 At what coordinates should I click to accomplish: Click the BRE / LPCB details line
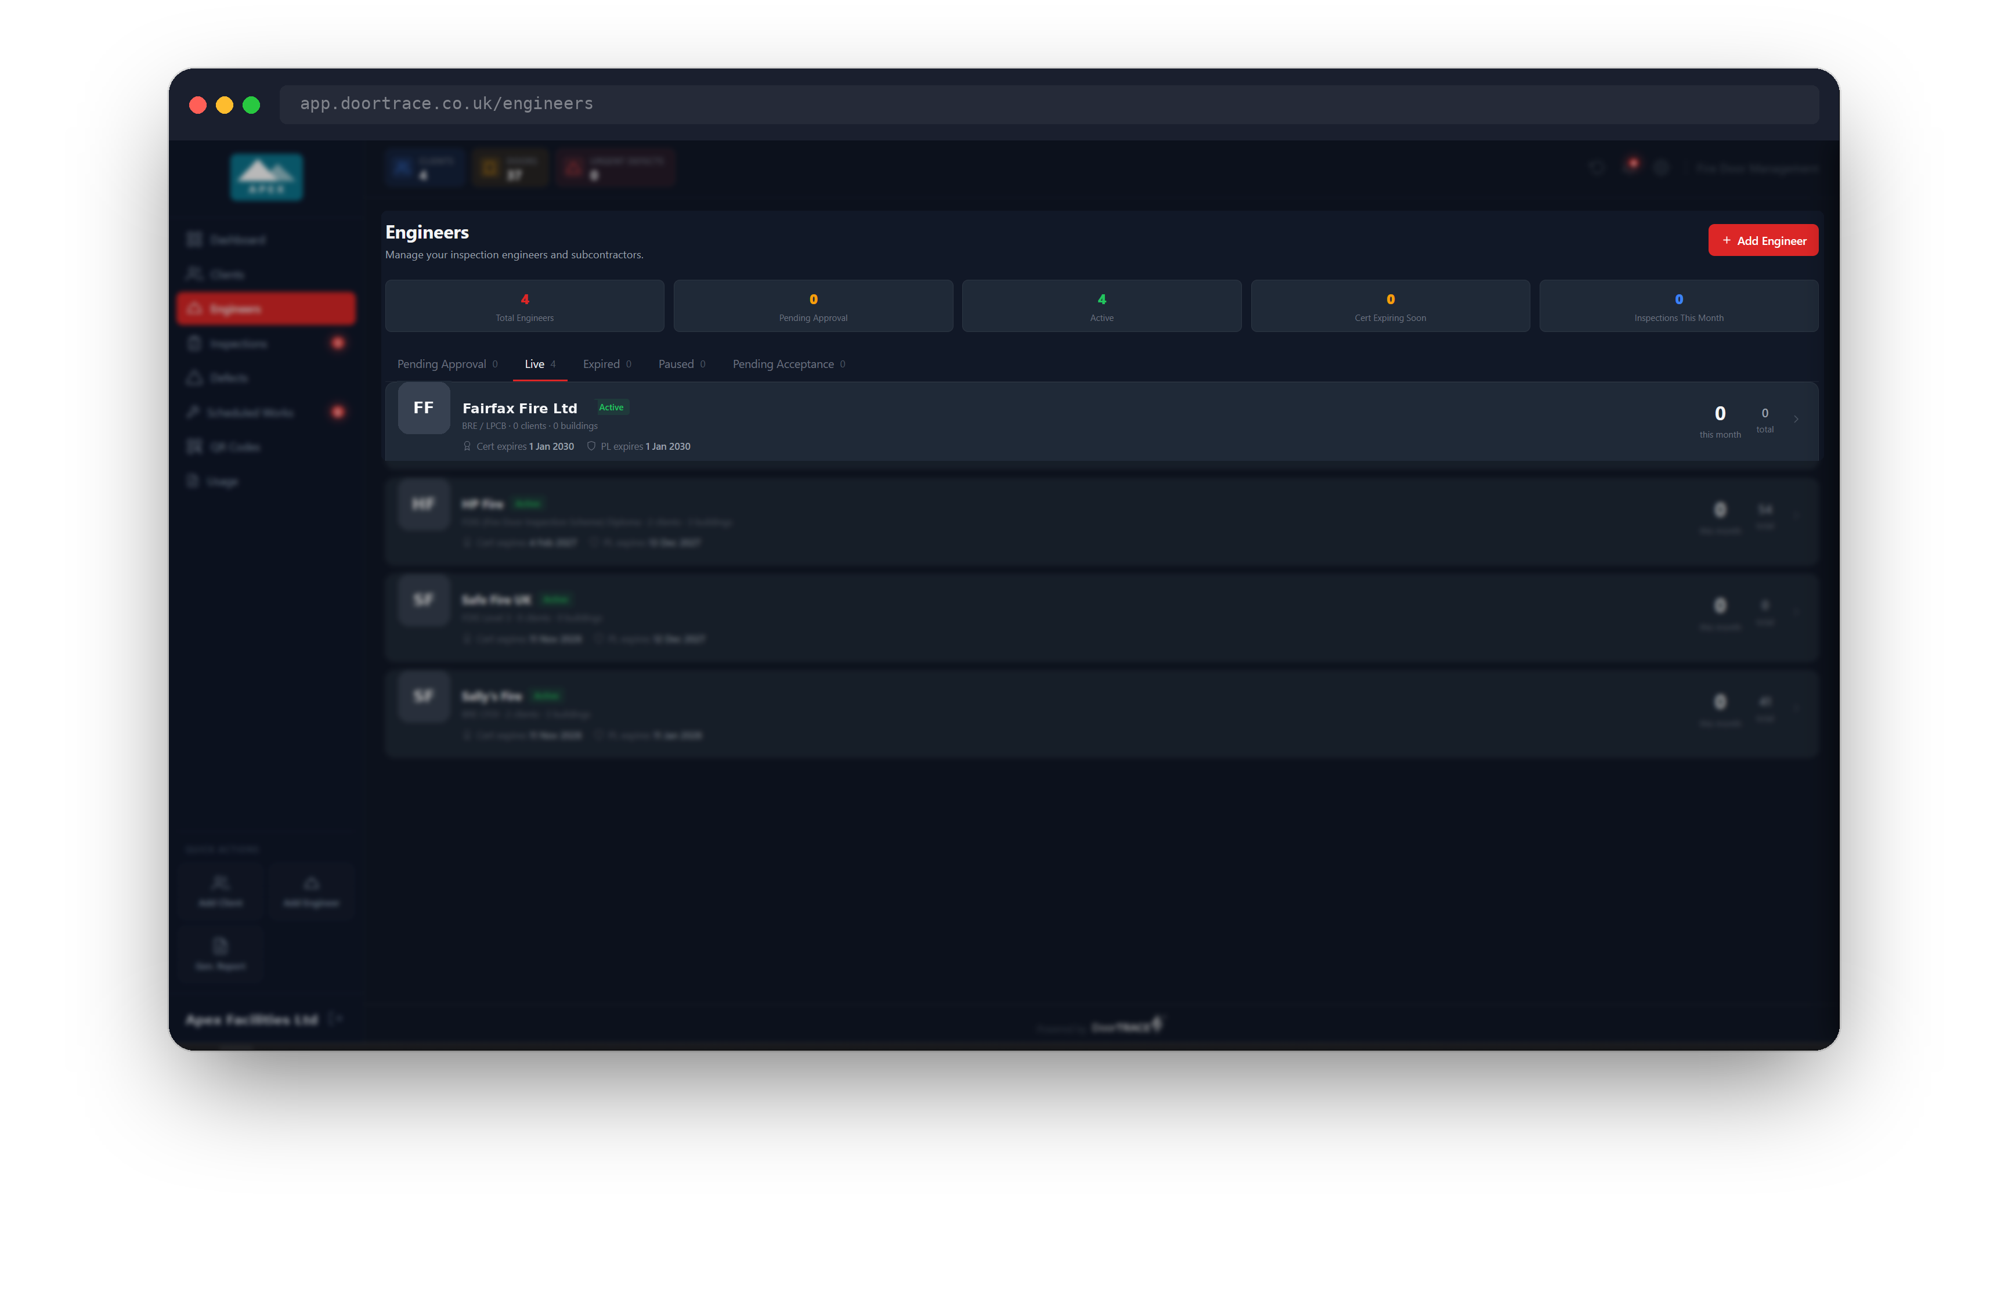coord(529,426)
